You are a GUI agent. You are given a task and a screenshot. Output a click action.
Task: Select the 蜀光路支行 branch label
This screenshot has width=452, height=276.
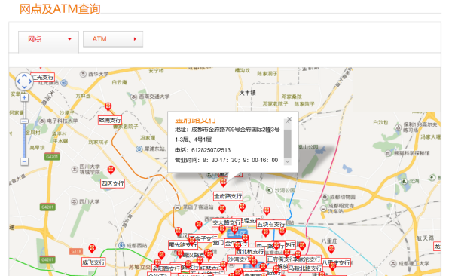point(183,245)
